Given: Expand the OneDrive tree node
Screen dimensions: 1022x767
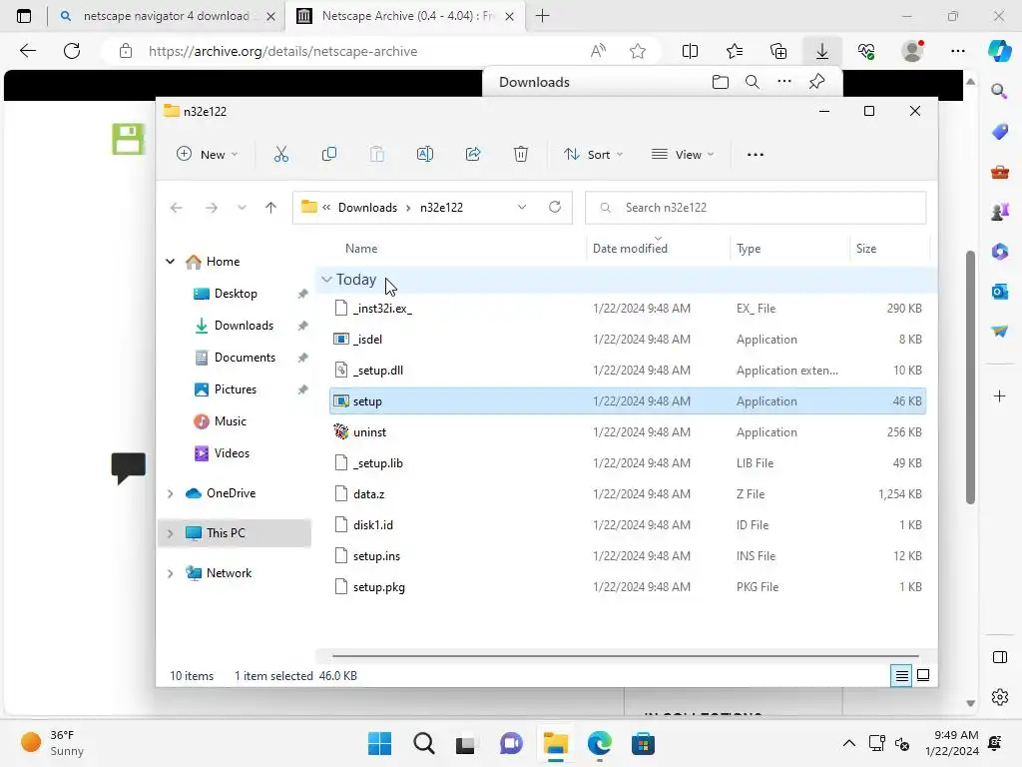Looking at the screenshot, I should tap(170, 493).
